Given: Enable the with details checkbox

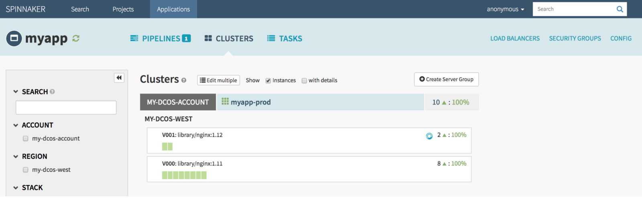Looking at the screenshot, I should [304, 80].
